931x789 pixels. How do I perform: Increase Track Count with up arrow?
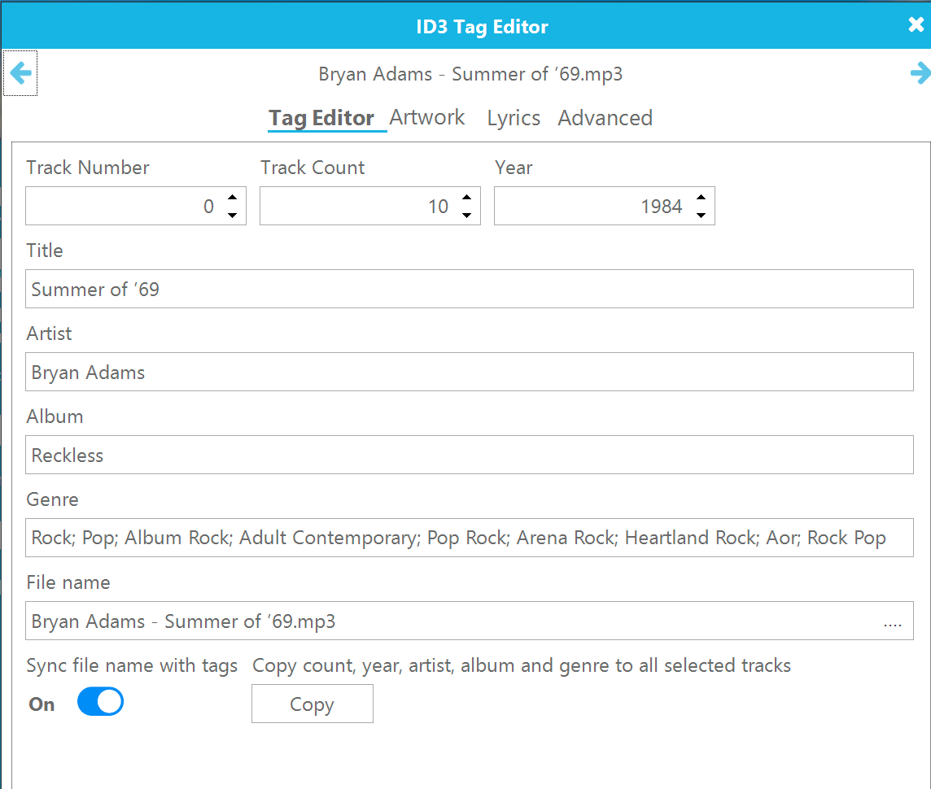click(466, 198)
